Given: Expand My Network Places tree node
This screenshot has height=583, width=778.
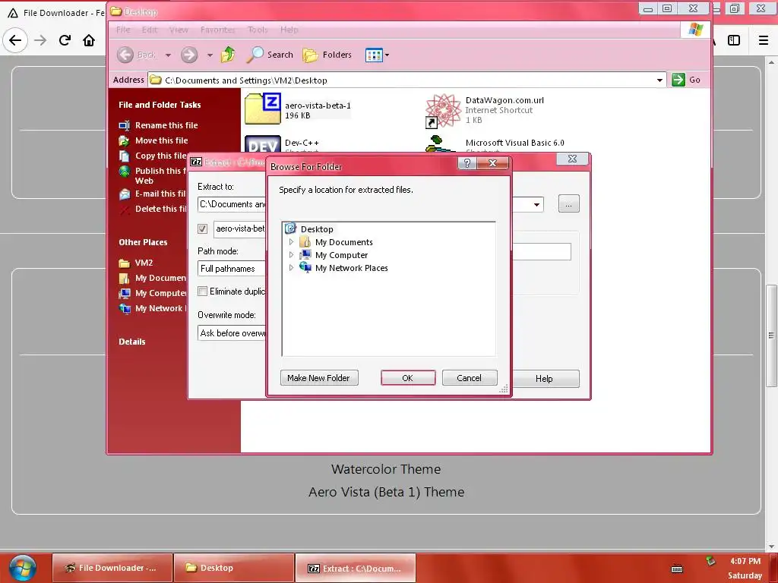Looking at the screenshot, I should (x=291, y=268).
